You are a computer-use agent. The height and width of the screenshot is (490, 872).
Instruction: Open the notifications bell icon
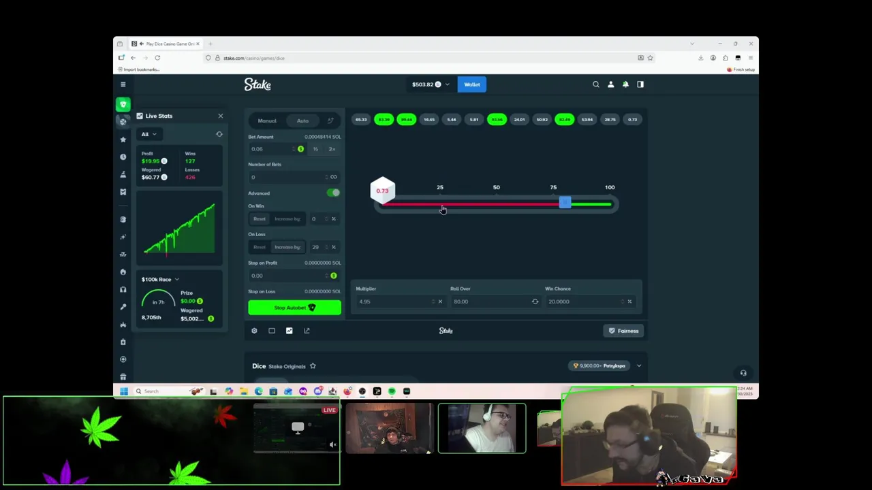coord(625,84)
